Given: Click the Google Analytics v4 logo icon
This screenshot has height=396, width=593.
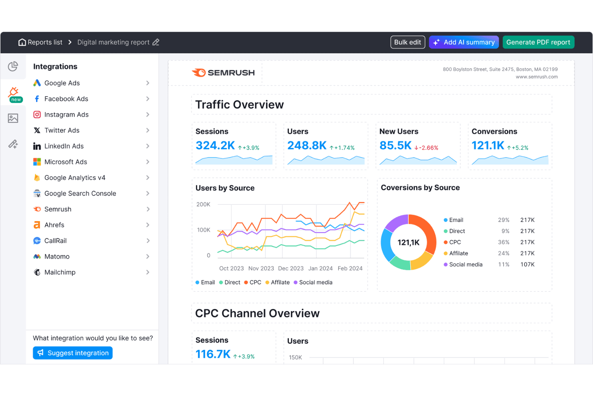Looking at the screenshot, I should pyautogui.click(x=37, y=178).
